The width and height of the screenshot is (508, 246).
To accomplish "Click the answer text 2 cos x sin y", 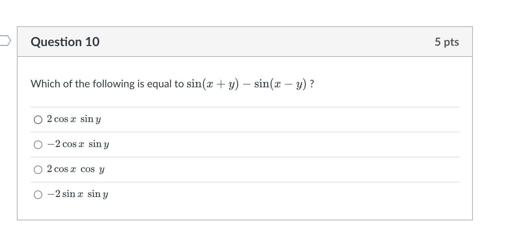I will click(x=74, y=119).
